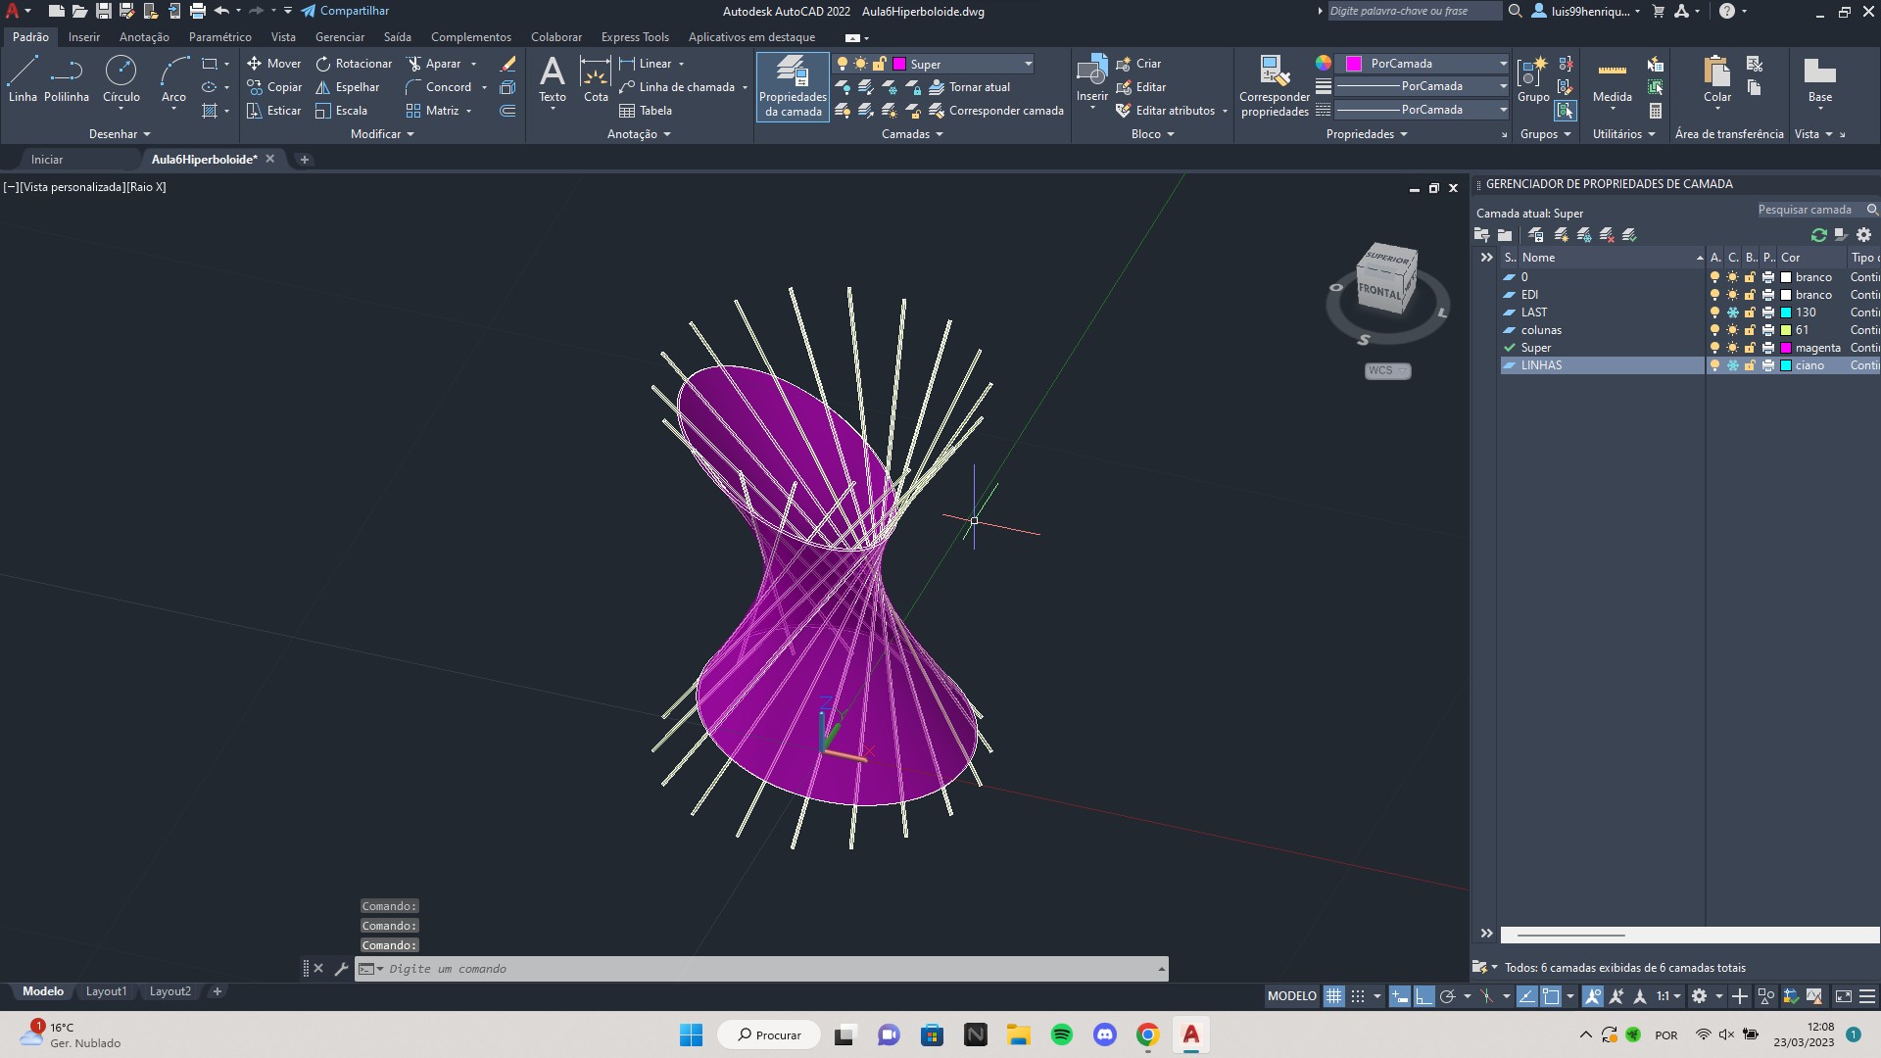
Task: Click Corresponder camada button
Action: tap(995, 111)
